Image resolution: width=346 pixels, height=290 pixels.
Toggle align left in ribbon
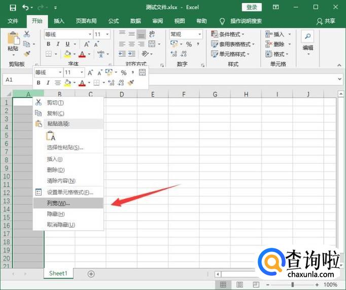click(122, 44)
